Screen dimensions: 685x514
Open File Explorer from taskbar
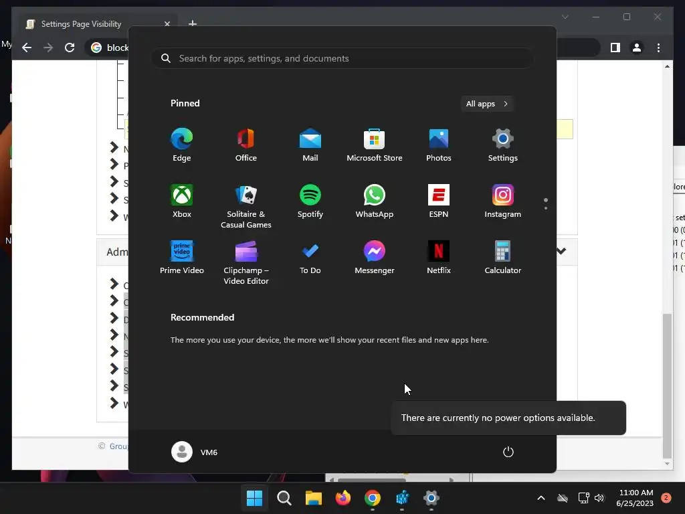click(x=313, y=498)
